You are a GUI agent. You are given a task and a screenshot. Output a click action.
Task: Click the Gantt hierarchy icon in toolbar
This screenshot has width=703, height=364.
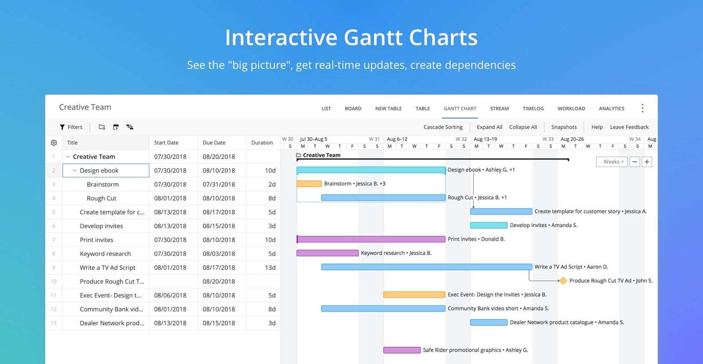[x=130, y=127]
